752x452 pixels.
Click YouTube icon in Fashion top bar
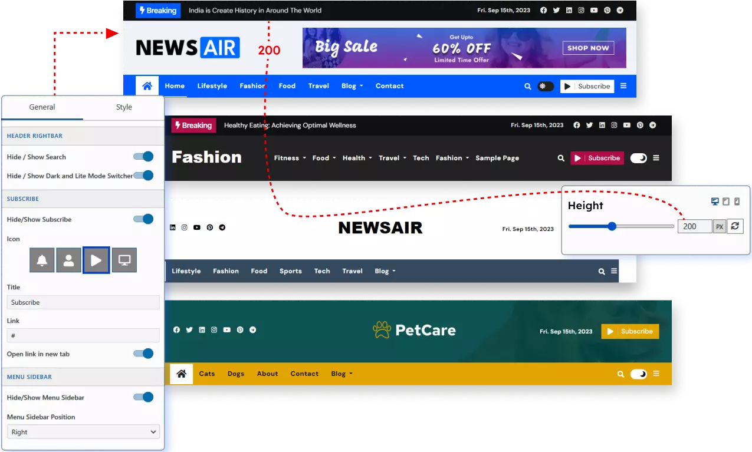[x=626, y=125]
